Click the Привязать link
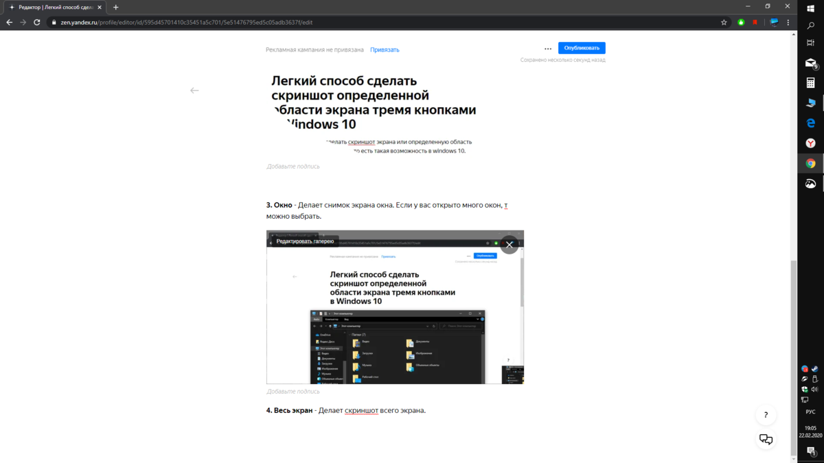The height and width of the screenshot is (463, 824). (385, 49)
